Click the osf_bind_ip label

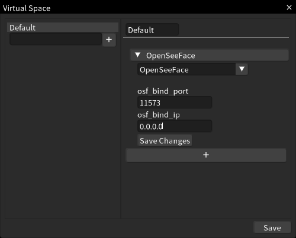point(159,115)
